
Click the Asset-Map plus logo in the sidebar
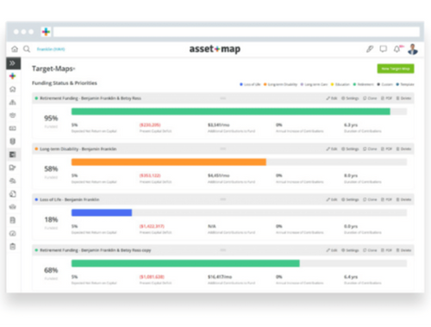point(13,76)
